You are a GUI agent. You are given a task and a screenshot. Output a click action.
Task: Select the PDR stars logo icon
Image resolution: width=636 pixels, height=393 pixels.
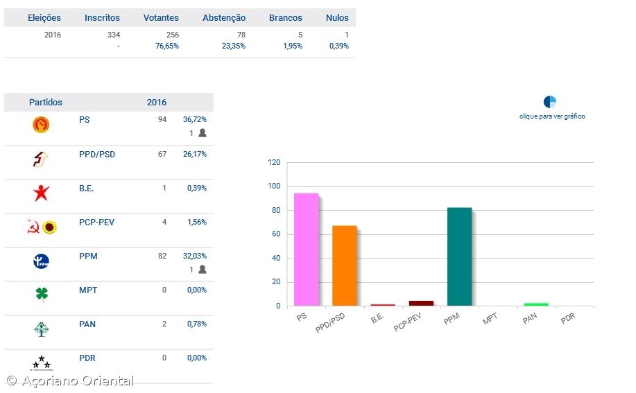pos(42,363)
